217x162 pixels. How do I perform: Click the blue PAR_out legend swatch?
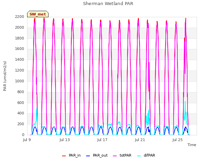[88, 156]
